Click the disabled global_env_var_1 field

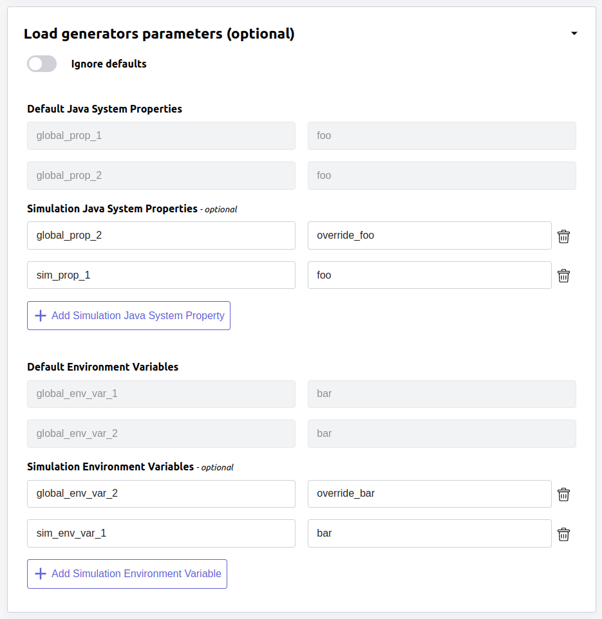click(x=161, y=394)
